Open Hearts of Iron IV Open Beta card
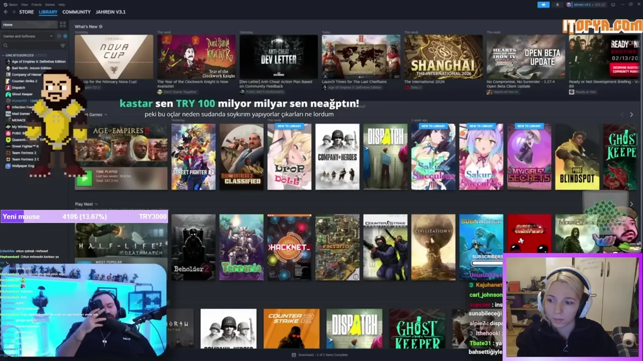This screenshot has width=643, height=361. tap(526, 57)
